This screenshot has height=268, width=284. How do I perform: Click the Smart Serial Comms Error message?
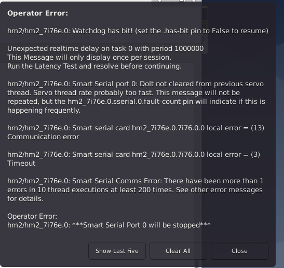pos(136,190)
